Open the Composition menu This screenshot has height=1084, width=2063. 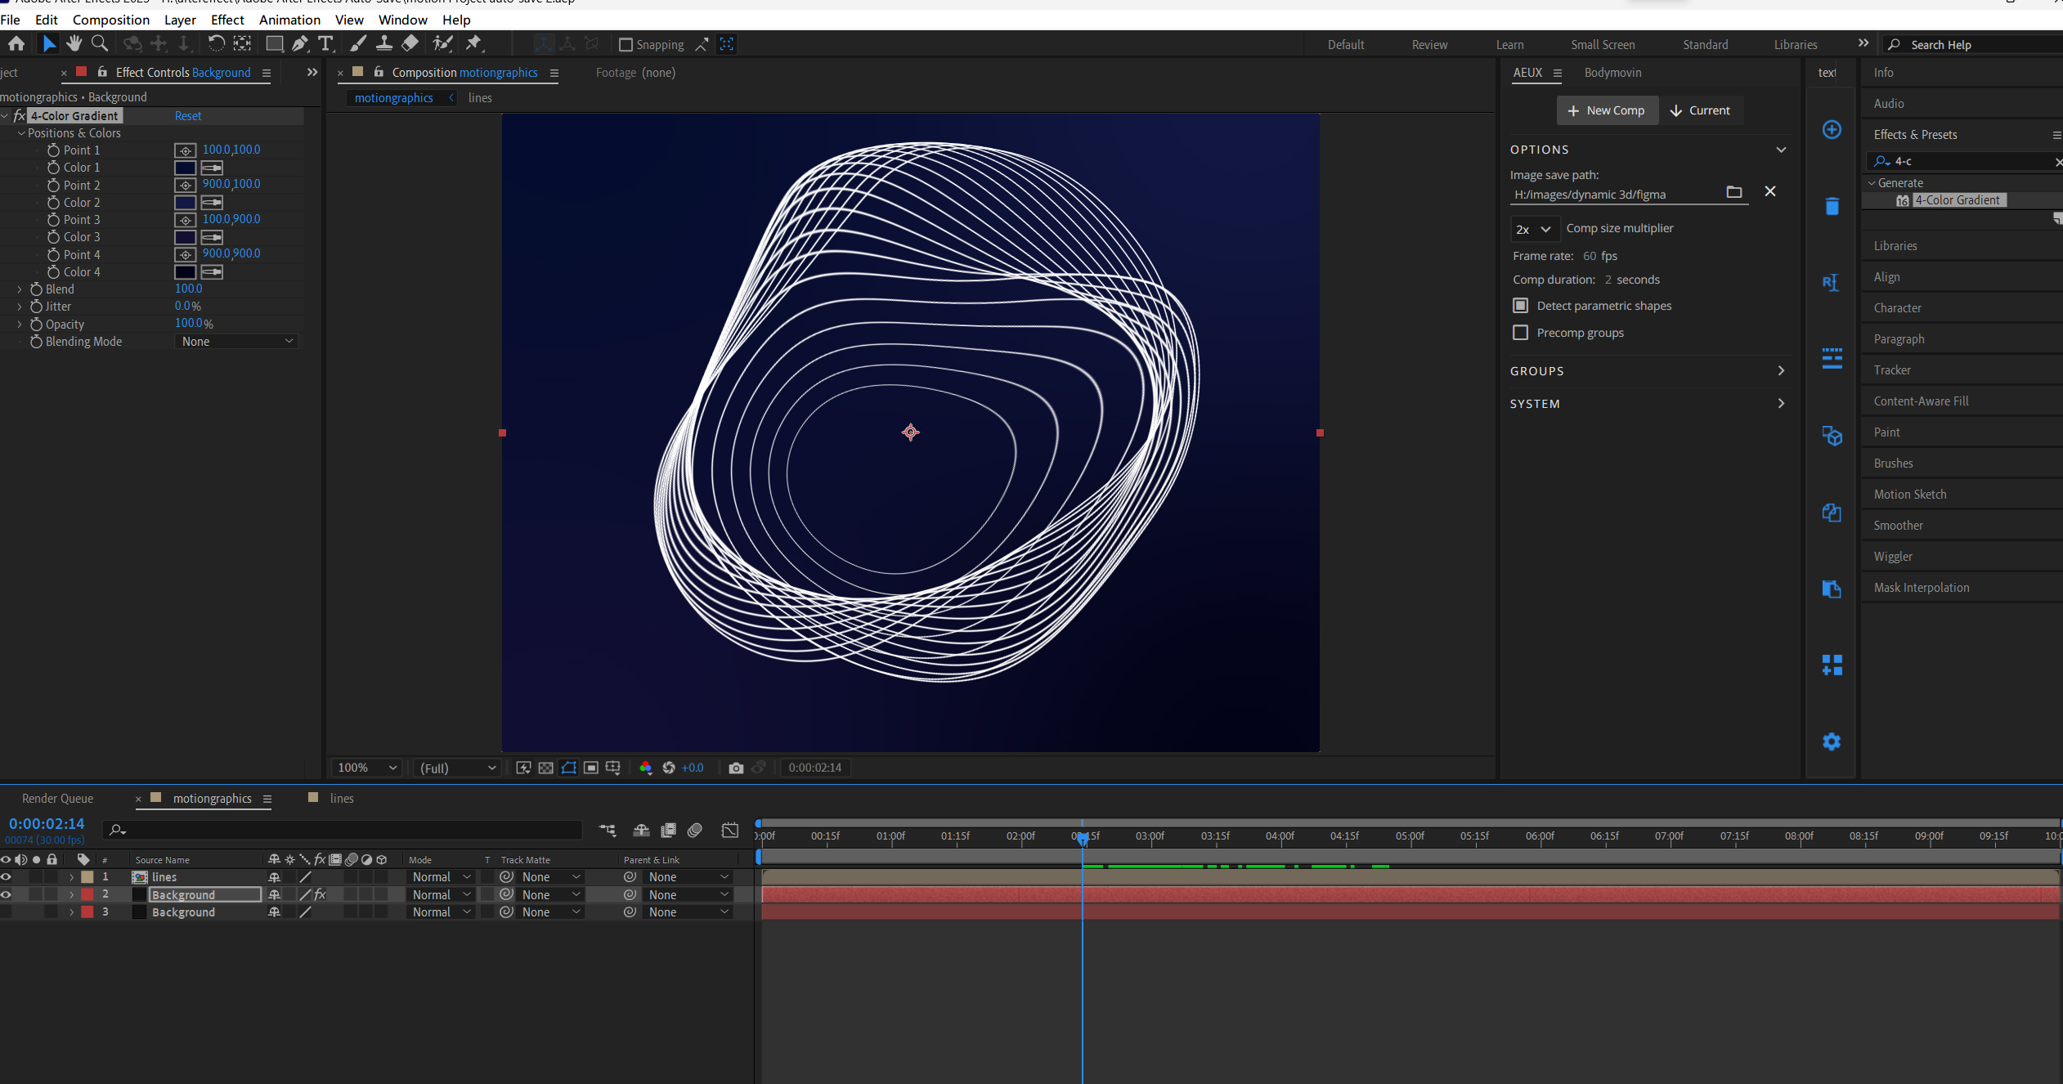coord(111,20)
